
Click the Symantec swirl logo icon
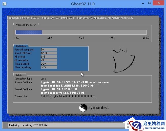click(x=83, y=108)
